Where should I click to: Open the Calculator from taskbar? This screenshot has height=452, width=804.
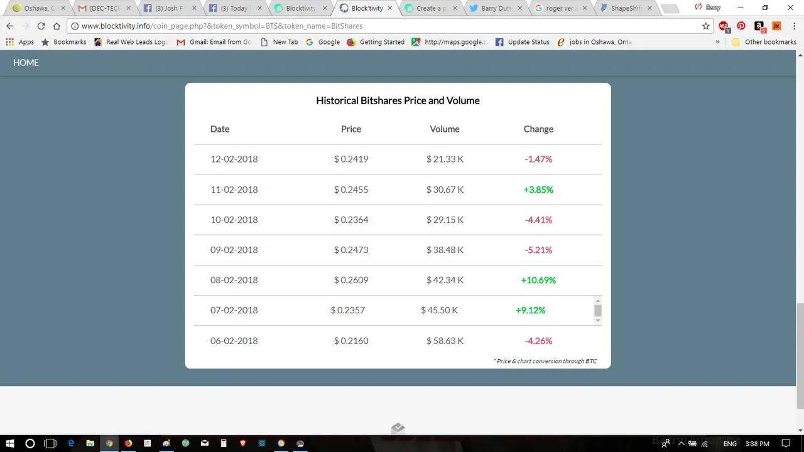224,443
